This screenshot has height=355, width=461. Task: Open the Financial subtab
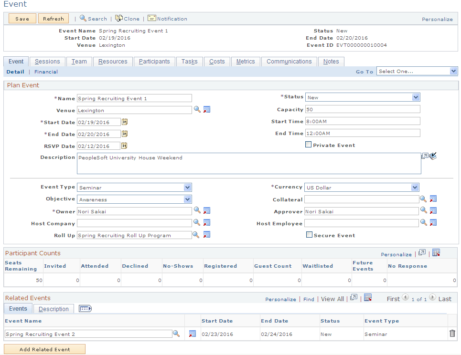coord(46,72)
